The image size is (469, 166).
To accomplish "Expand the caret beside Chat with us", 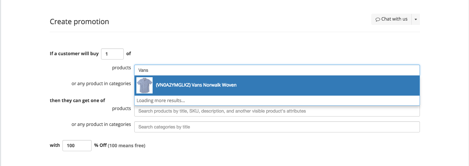I will (416, 19).
